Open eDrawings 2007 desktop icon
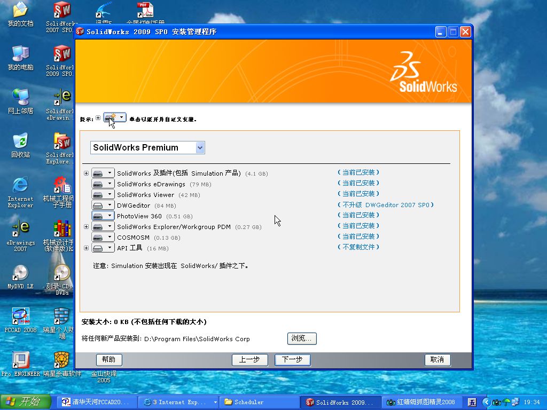 [x=20, y=236]
